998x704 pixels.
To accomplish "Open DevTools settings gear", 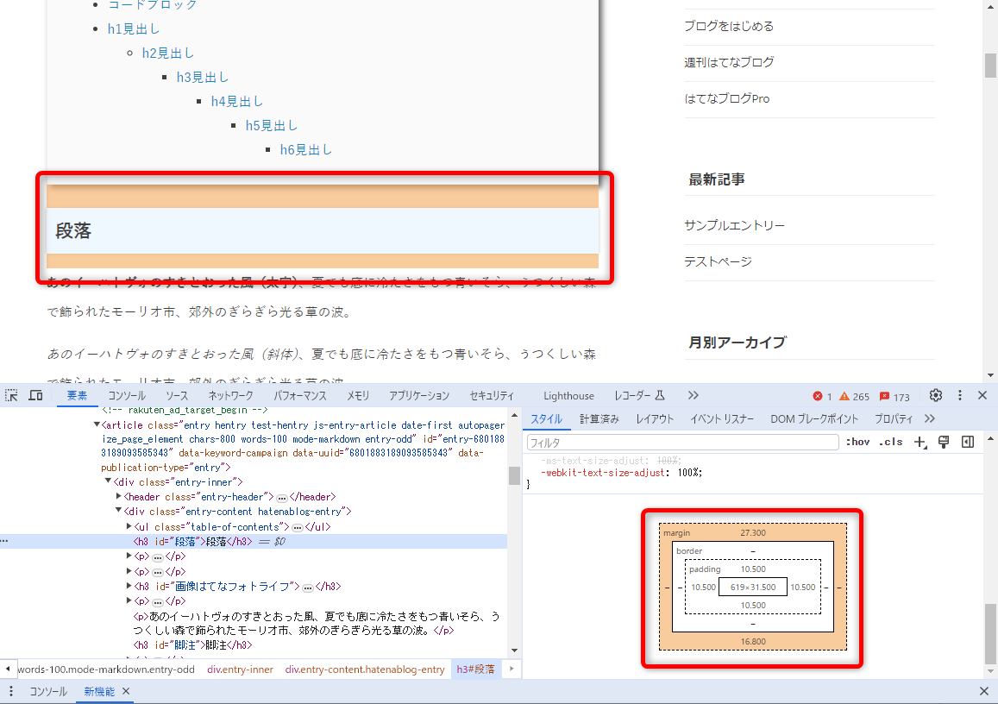I will [936, 395].
